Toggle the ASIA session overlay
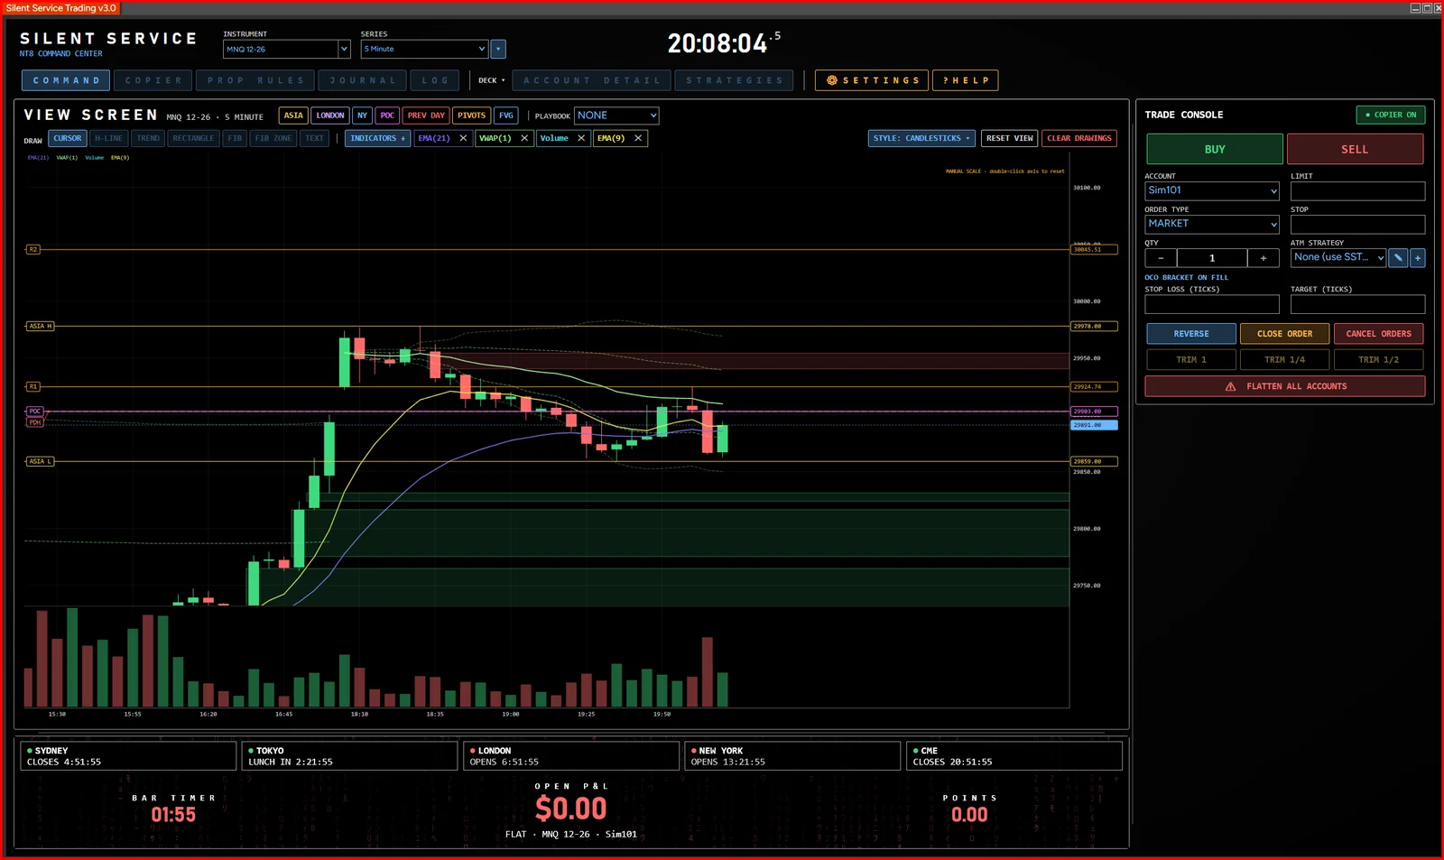The image size is (1444, 860). pos(293,116)
